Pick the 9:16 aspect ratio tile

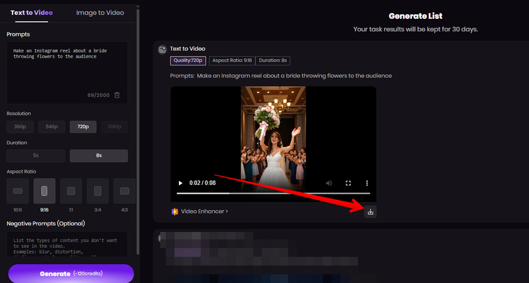click(x=44, y=191)
